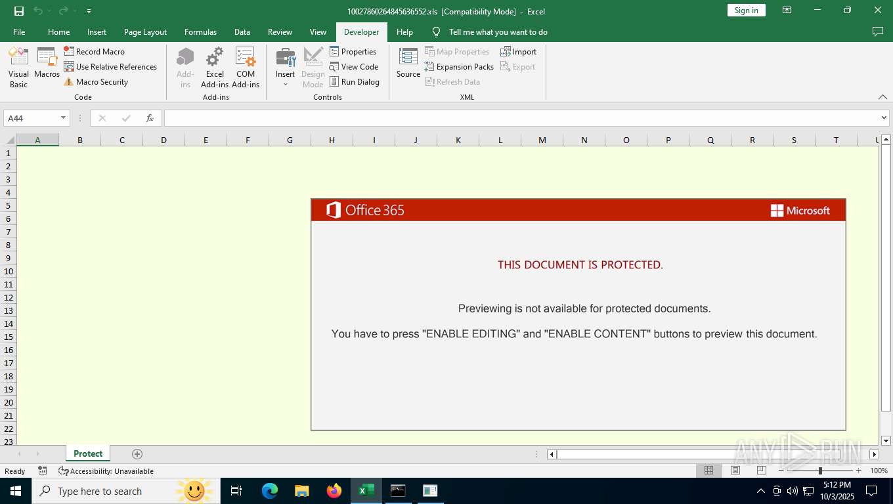Add a new sheet
Viewport: 893px width, 504px height.
coord(137,453)
